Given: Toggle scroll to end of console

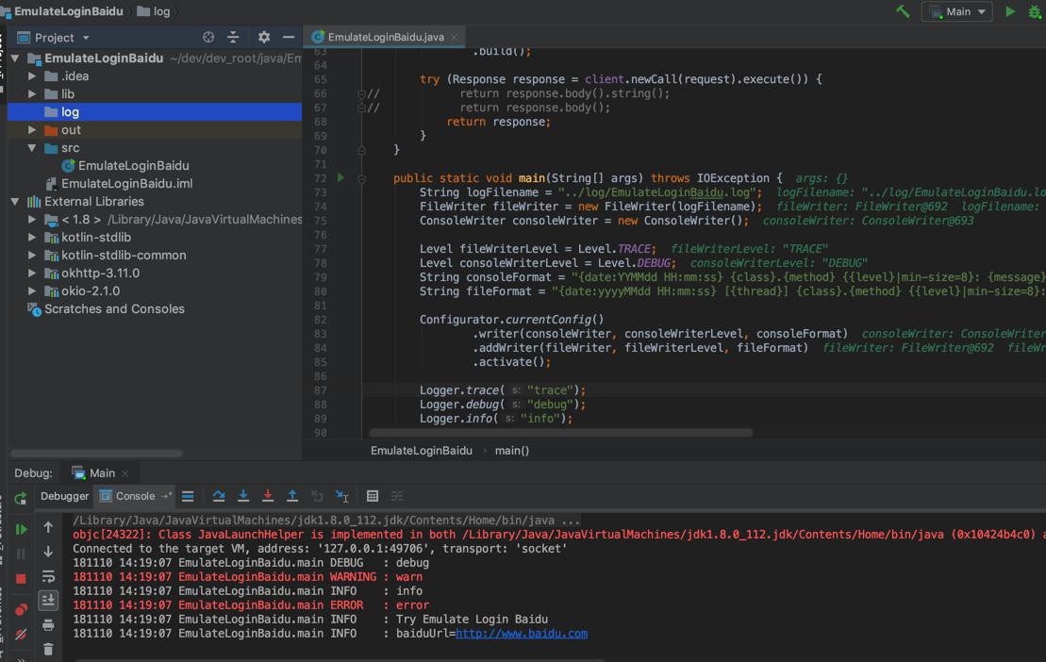Looking at the screenshot, I should coord(48,600).
